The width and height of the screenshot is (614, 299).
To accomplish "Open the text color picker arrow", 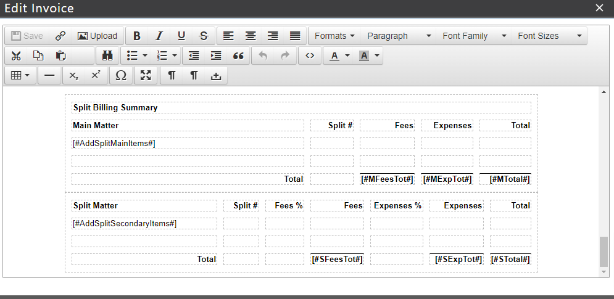I will pyautogui.click(x=347, y=55).
